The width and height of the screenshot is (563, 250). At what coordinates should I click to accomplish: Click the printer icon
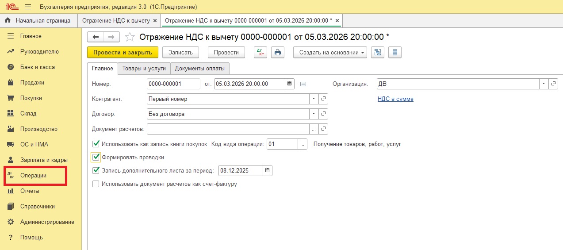point(278,52)
